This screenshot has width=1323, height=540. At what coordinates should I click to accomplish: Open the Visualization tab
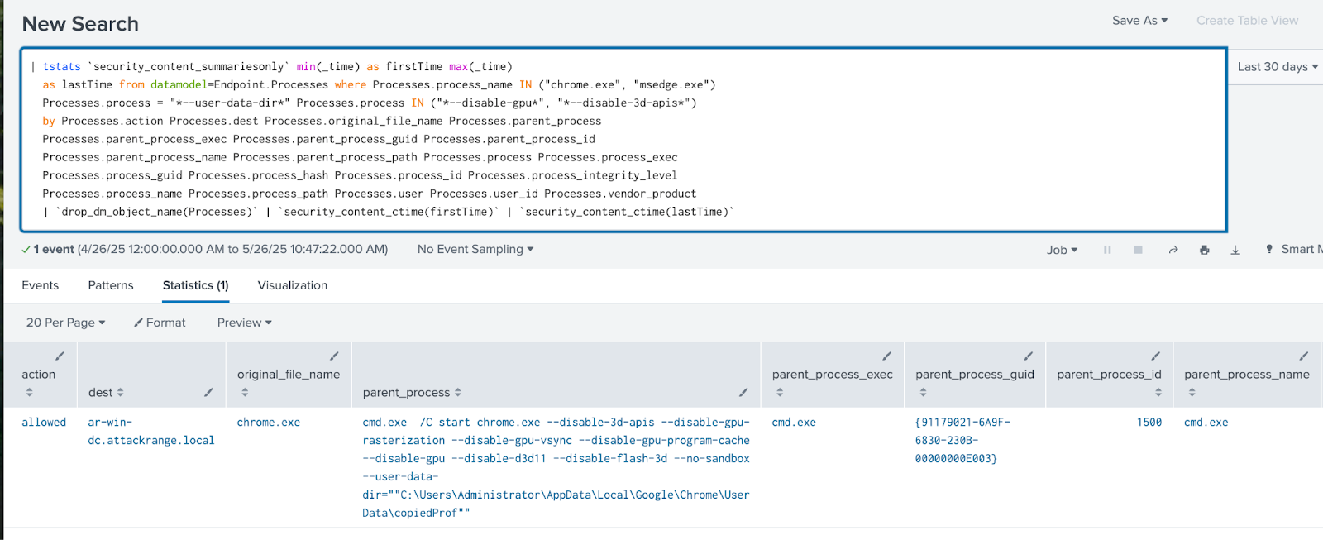(293, 285)
